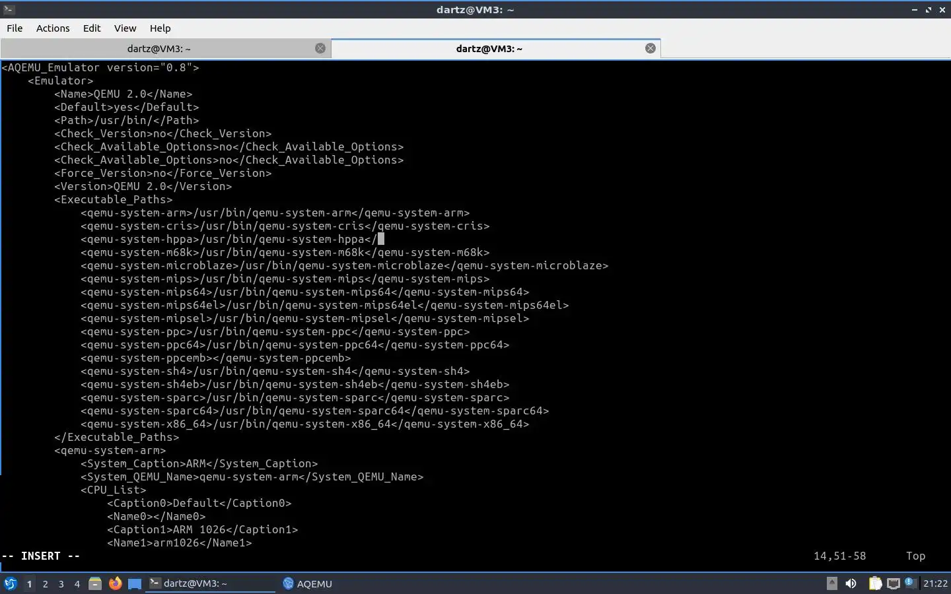The height and width of the screenshot is (594, 951).
Task: Click the System_Caption ARM line
Action: tap(199, 463)
